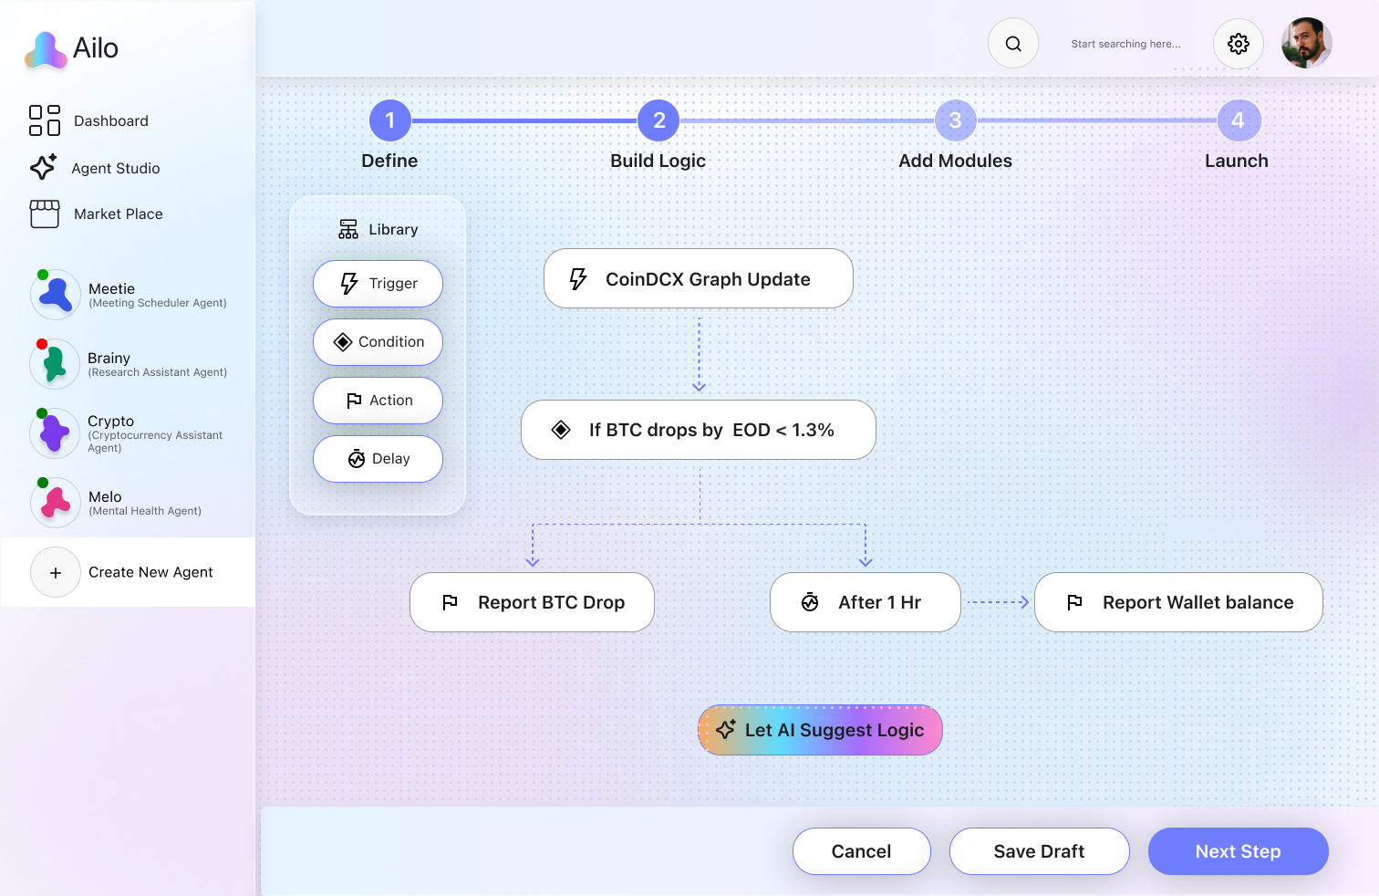Jump to step 4 Launch
Image resolution: width=1379 pixels, height=896 pixels.
coord(1238,120)
